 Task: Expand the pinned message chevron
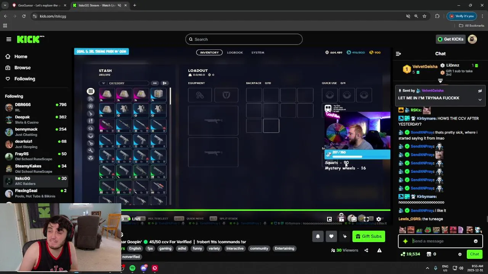pos(480,100)
